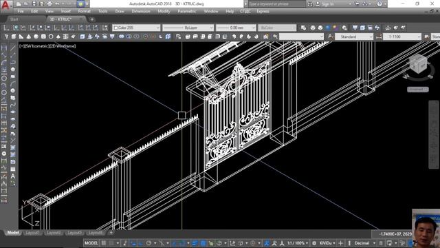Switch to the Model layout tab
This screenshot has height=248, width=440.
[x=12, y=233]
